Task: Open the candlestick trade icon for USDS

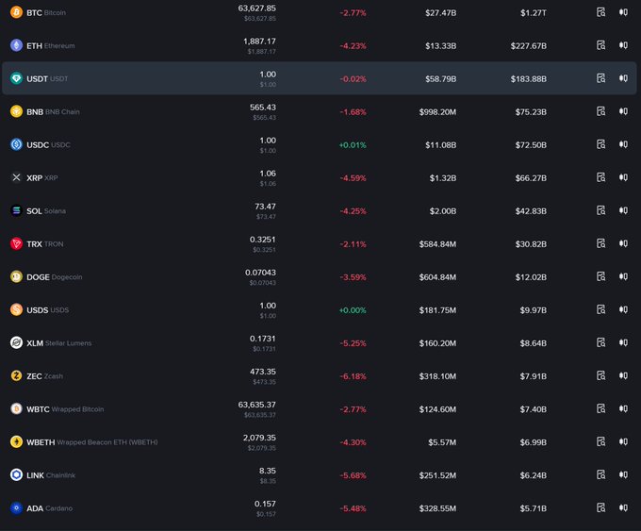Action: (x=623, y=309)
